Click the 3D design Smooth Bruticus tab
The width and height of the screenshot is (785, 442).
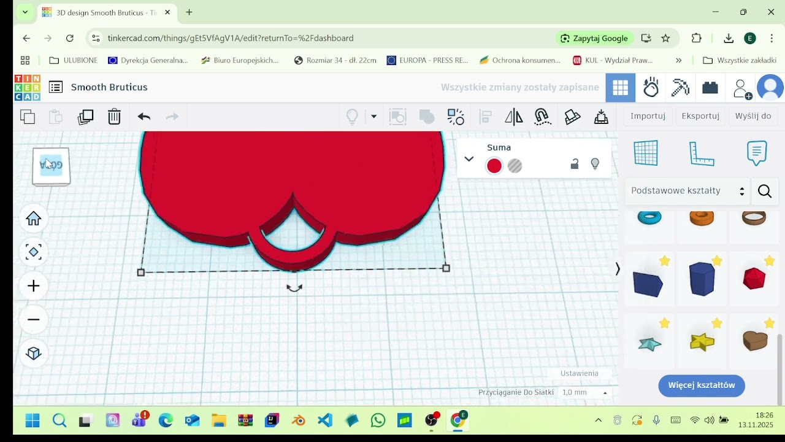click(x=106, y=12)
